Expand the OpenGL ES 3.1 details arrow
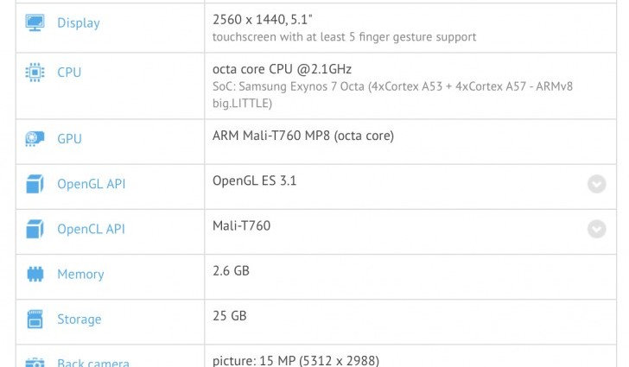The height and width of the screenshot is (367, 629). click(x=596, y=184)
